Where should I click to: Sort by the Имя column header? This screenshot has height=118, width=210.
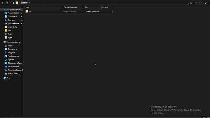[x=44, y=7]
